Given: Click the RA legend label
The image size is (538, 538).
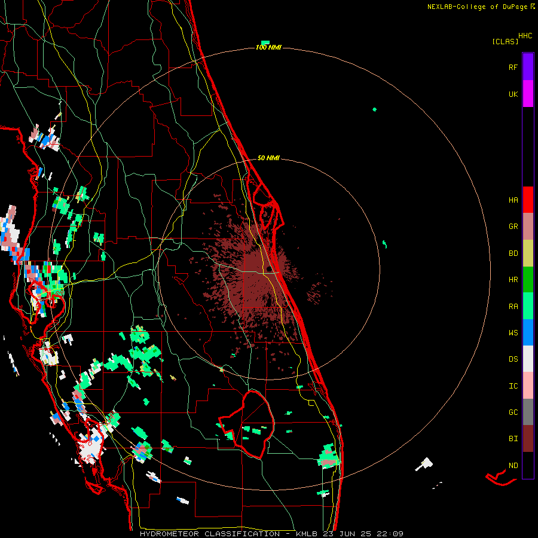Looking at the screenshot, I should pyautogui.click(x=513, y=306).
